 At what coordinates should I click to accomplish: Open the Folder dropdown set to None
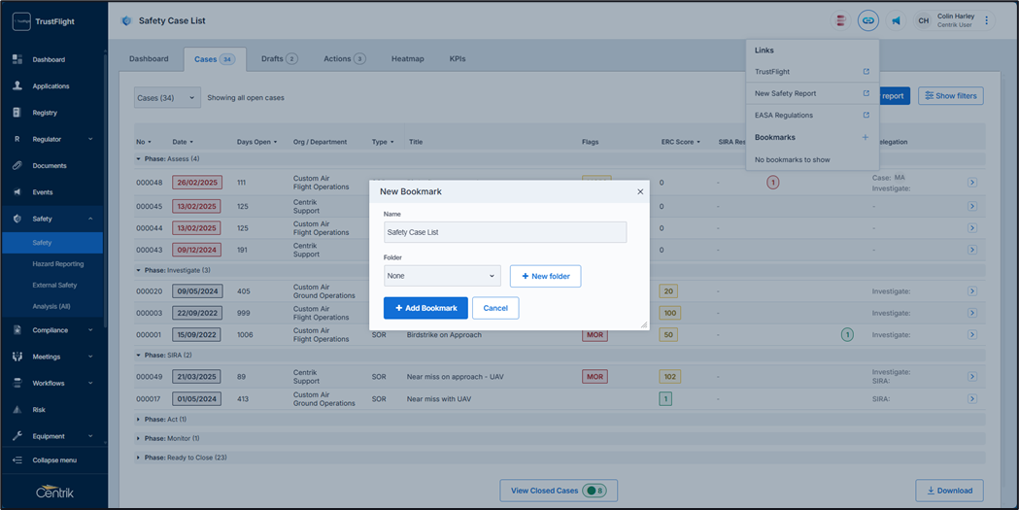click(442, 276)
